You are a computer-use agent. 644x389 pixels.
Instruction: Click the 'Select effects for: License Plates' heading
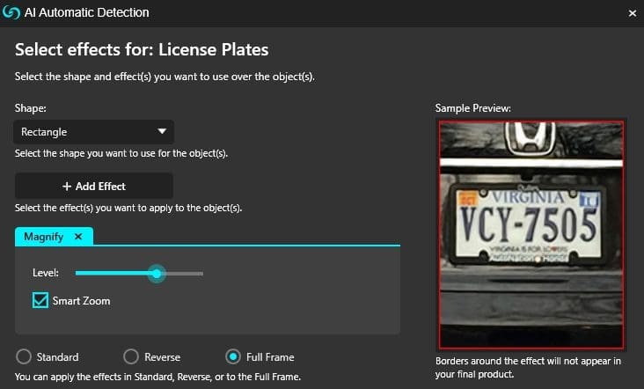[142, 49]
